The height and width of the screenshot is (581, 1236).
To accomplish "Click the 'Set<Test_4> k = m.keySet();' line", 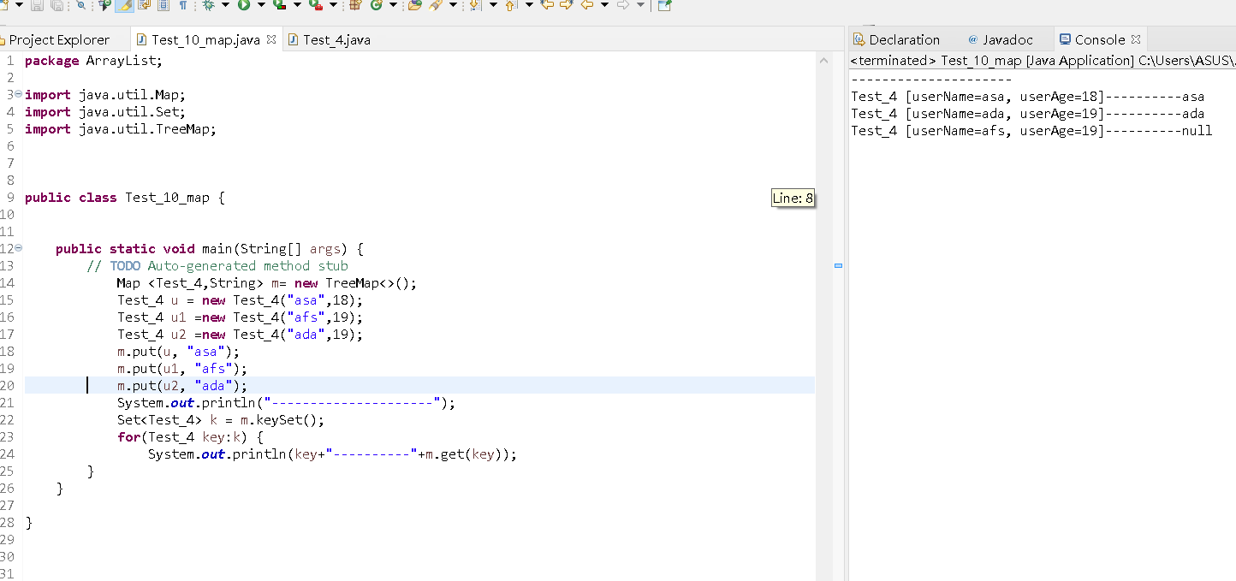I will point(221,420).
